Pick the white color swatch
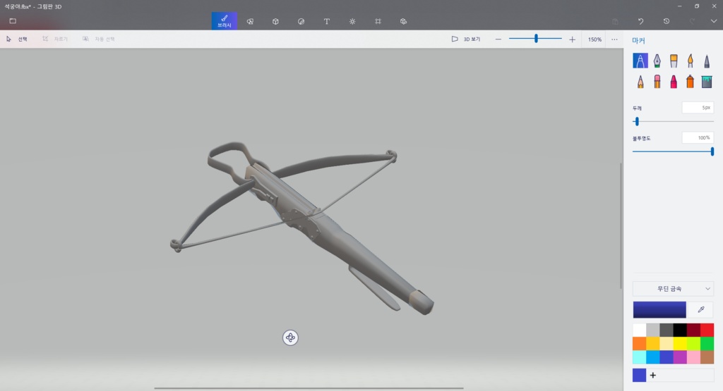The height and width of the screenshot is (391, 723). coord(639,330)
